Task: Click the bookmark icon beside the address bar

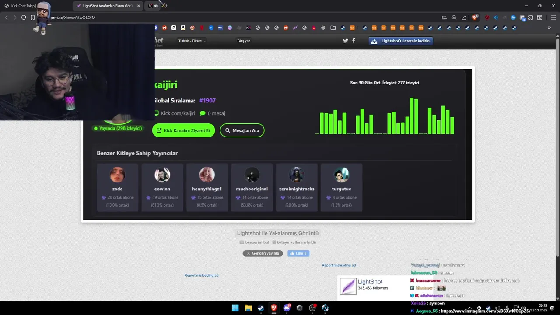Action: point(33,17)
